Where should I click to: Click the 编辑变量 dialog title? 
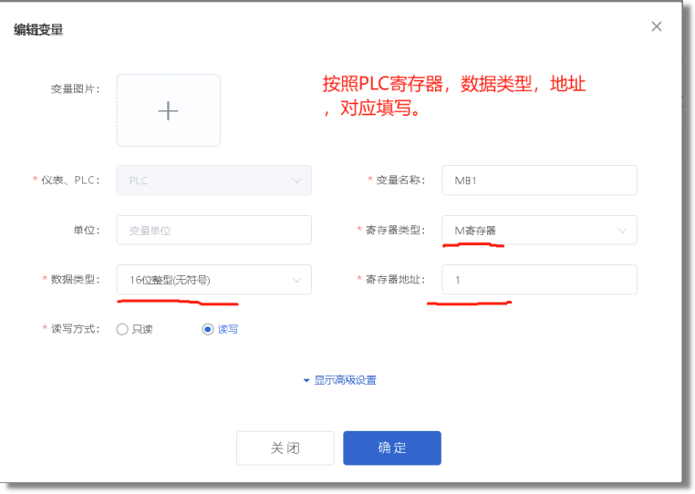pyautogui.click(x=38, y=30)
